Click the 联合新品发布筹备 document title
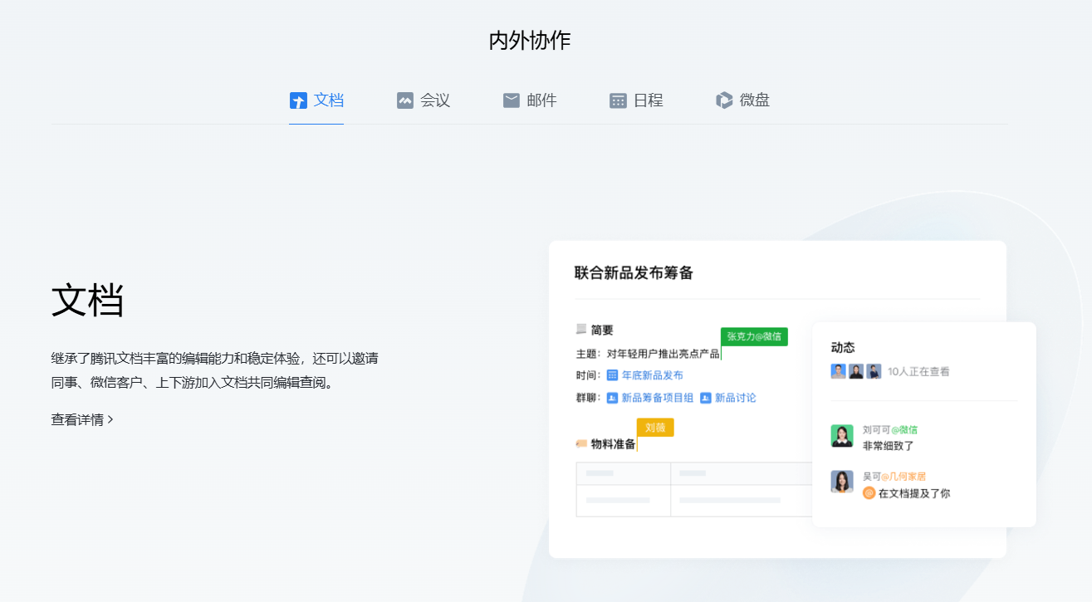The width and height of the screenshot is (1092, 602). [634, 272]
